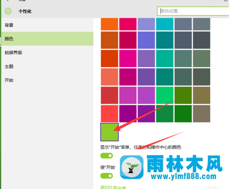Open the 高对比度设置 link
Screen dimensions: 229x189
pos(113,188)
